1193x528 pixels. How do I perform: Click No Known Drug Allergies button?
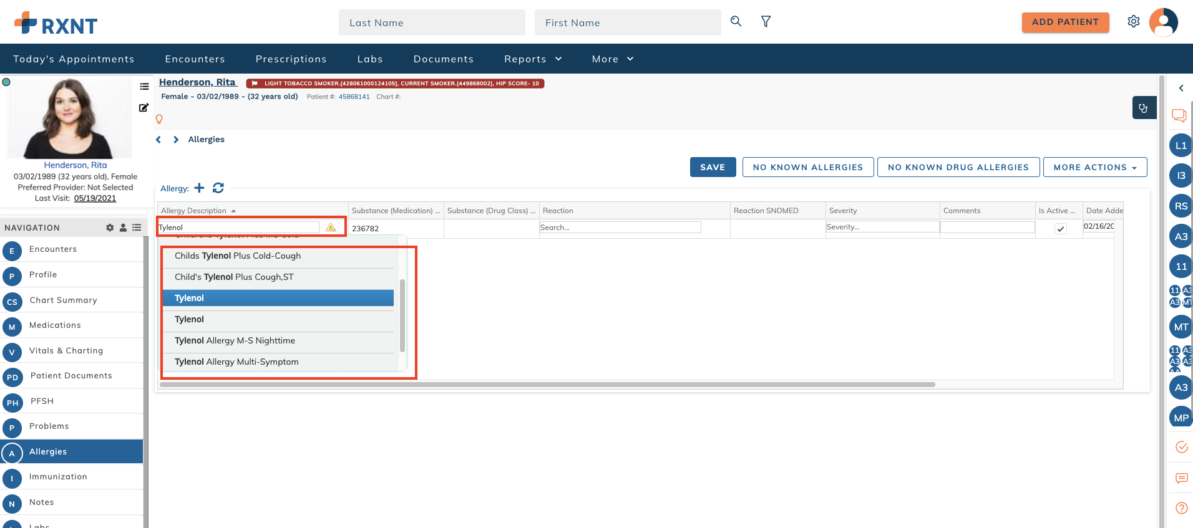[958, 167]
